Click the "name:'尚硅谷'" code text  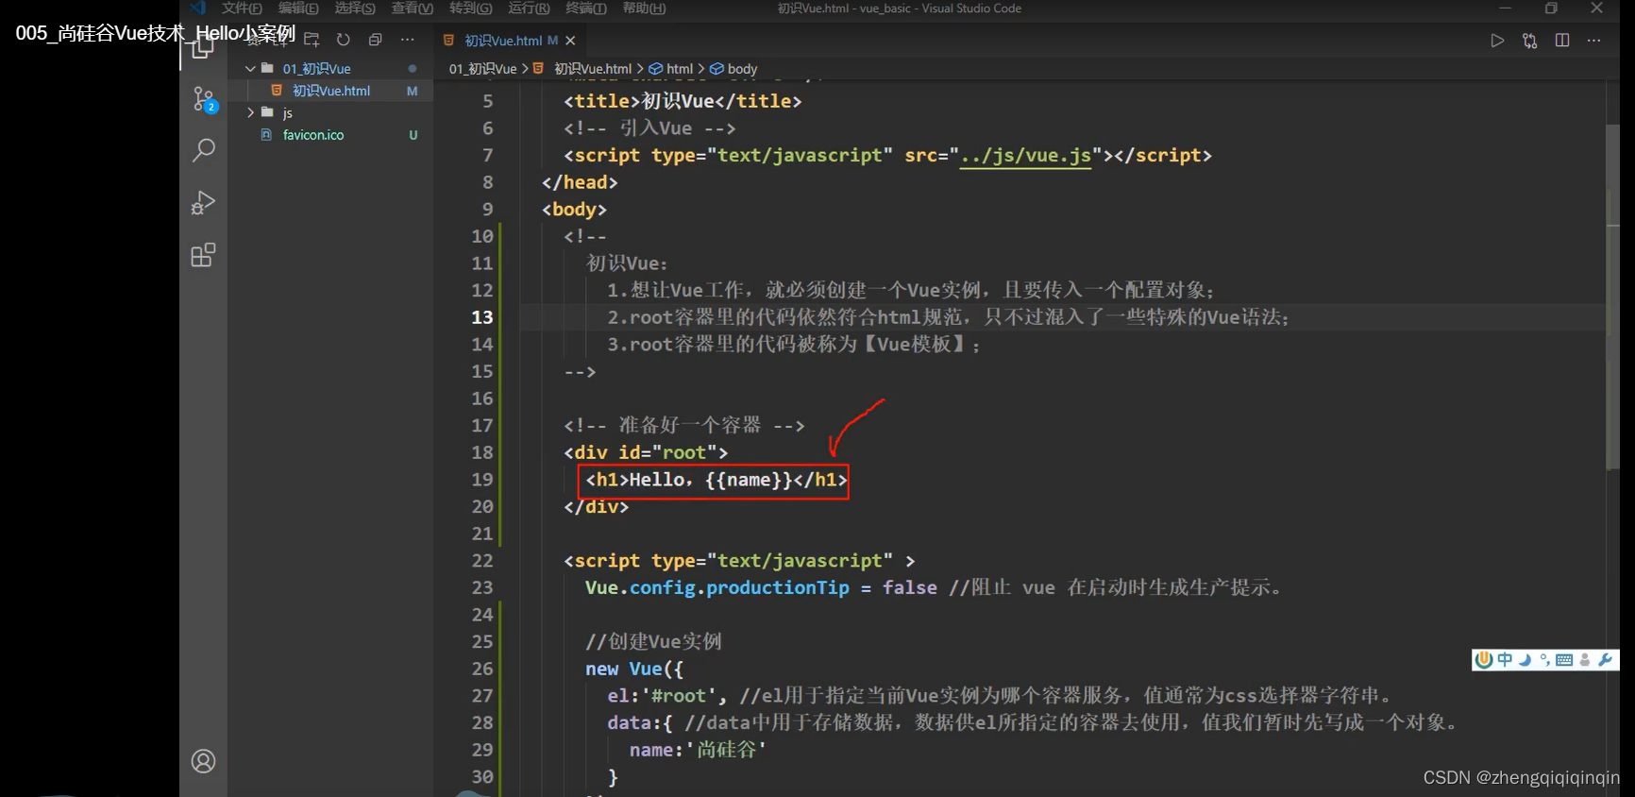[x=698, y=750]
